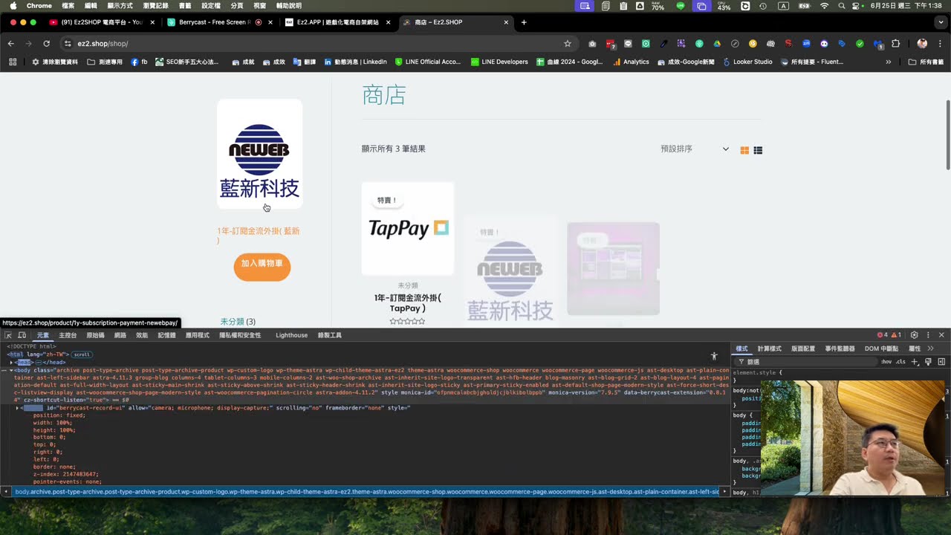Open the Chrome apps grid icon
The width and height of the screenshot is (951, 535).
13,62
